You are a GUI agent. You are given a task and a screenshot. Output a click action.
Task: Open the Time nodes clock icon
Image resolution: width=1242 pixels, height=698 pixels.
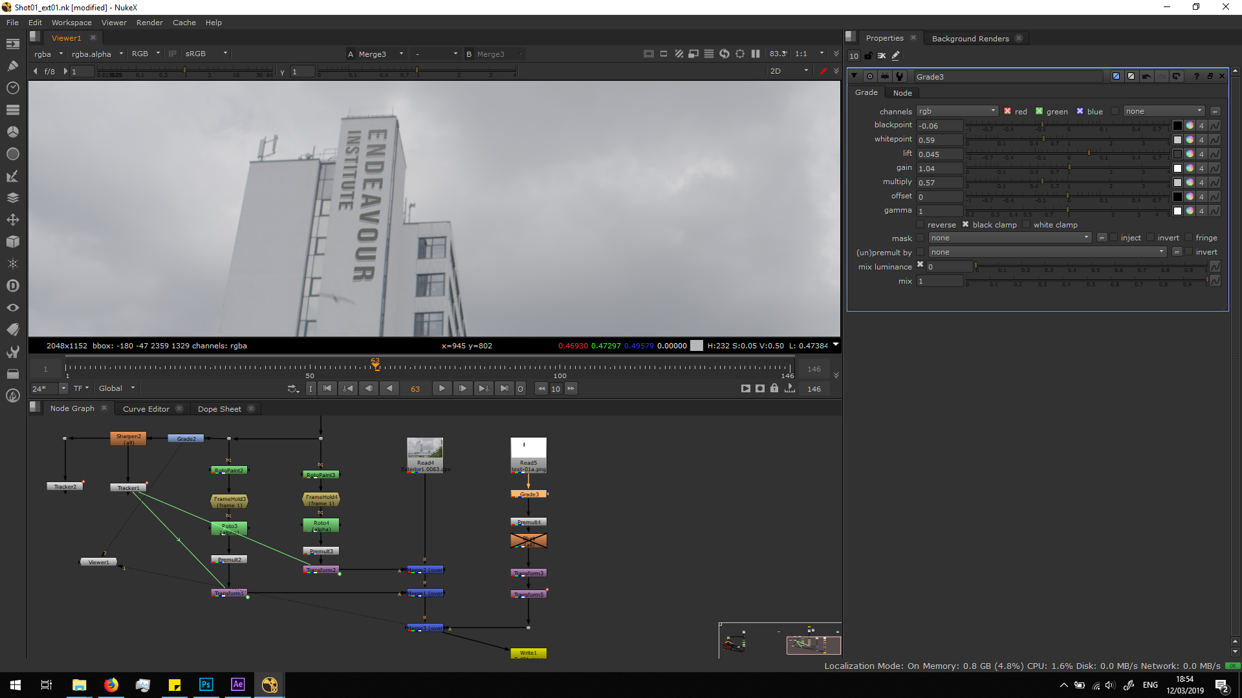(13, 87)
